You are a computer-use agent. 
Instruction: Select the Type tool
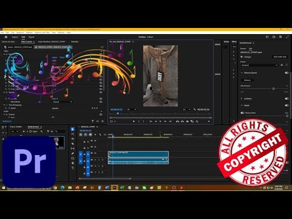[73, 168]
